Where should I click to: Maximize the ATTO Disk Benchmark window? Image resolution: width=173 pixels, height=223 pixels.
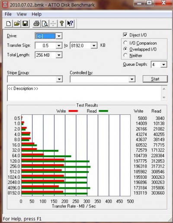pos(150,3)
